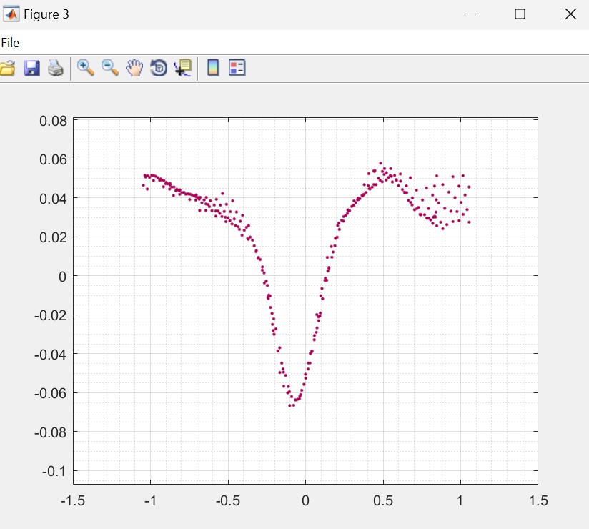589x529 pixels.
Task: Enable the Pan hand tool
Action: (x=134, y=69)
